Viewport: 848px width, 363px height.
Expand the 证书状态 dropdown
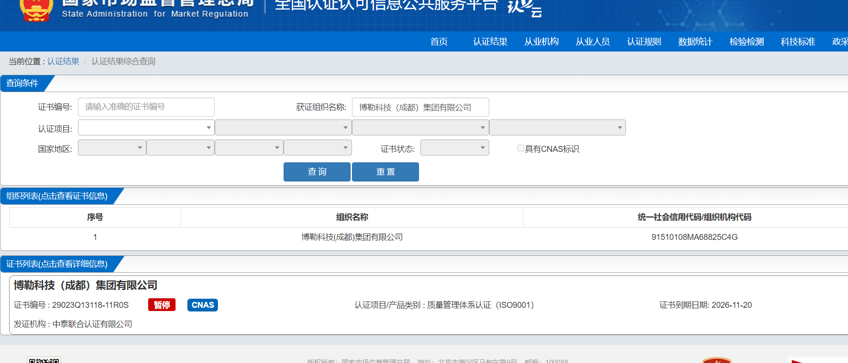(454, 148)
